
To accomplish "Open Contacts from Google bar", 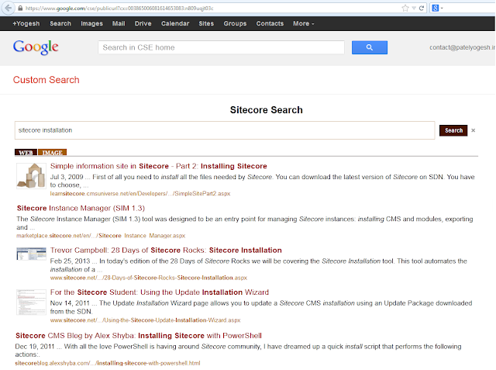I will [x=270, y=23].
